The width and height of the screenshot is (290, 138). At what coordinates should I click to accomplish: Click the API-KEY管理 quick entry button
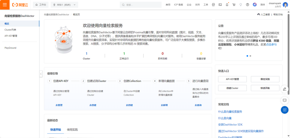click(x=232, y=79)
